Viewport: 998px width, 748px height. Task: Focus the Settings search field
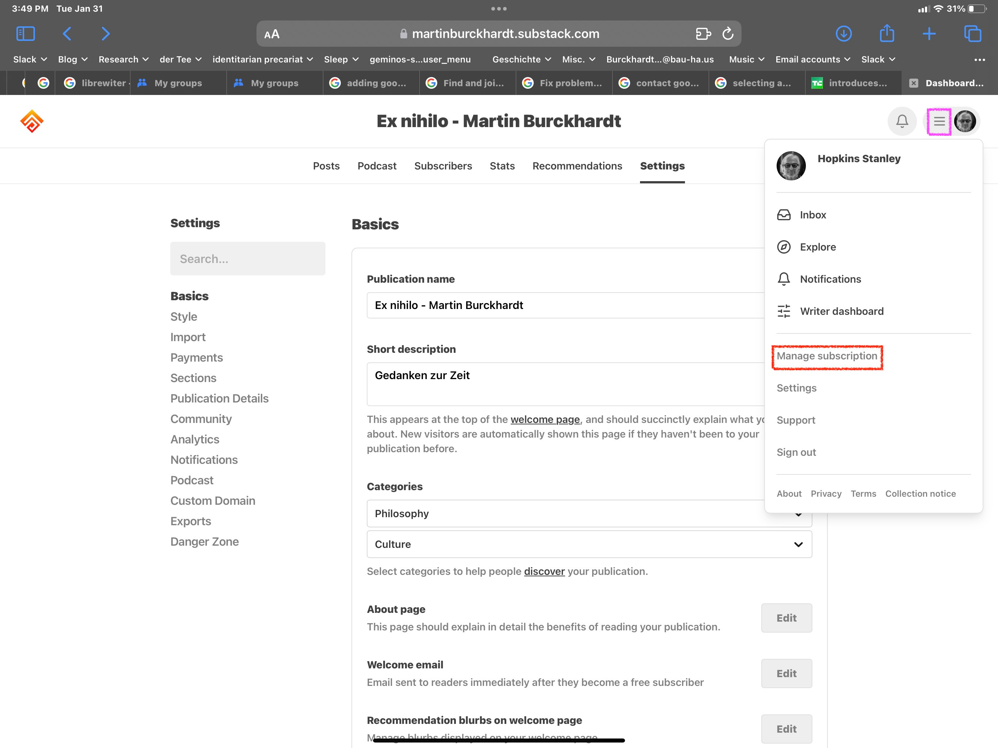(x=248, y=259)
